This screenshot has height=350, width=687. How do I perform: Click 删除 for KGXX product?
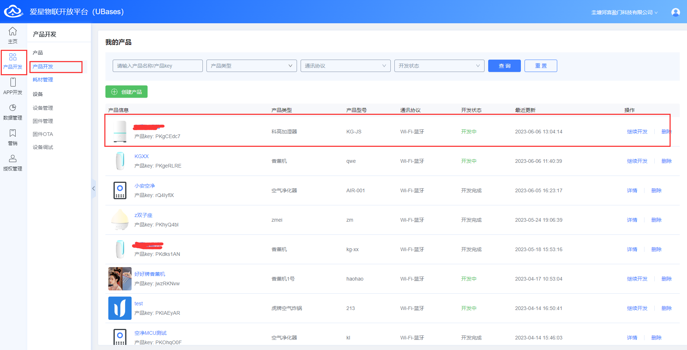point(667,161)
